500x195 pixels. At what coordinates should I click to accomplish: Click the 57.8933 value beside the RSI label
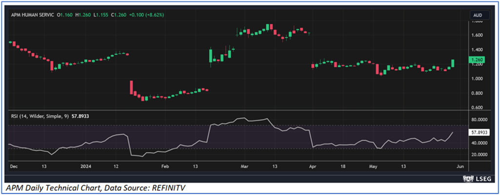pyautogui.click(x=80, y=117)
